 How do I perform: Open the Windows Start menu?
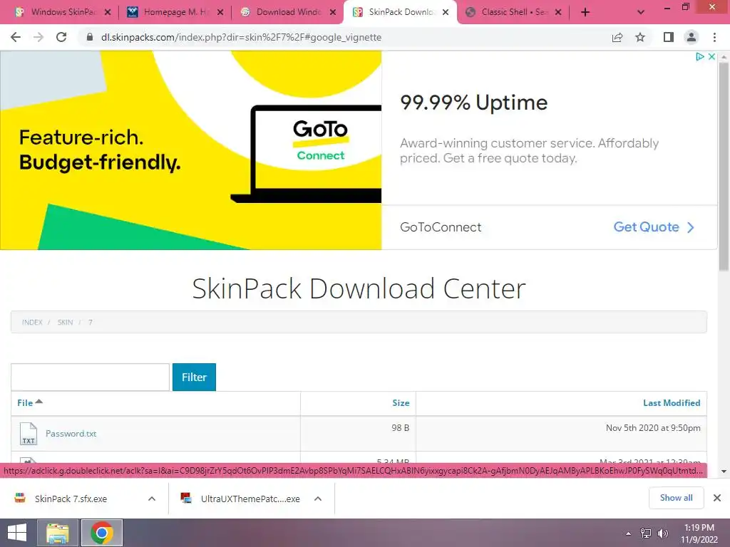(17, 533)
